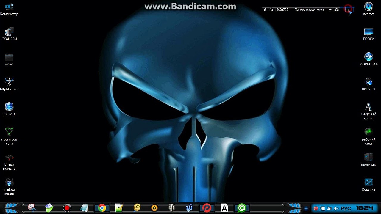Open the Корзина recycle bin icon
This screenshot has height=214, width=381.
(x=368, y=185)
